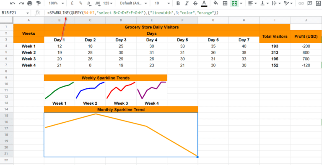Click profit cell 800
The height and width of the screenshot is (165, 322).
(x=306, y=52)
